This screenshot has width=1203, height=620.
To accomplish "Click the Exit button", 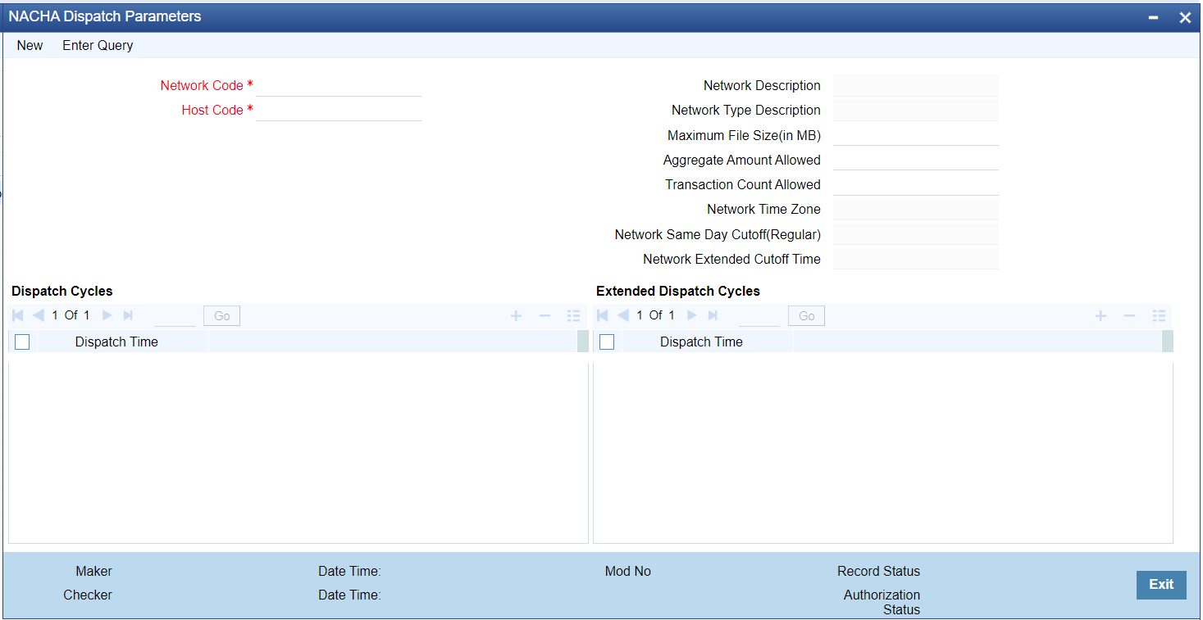I will [x=1161, y=585].
